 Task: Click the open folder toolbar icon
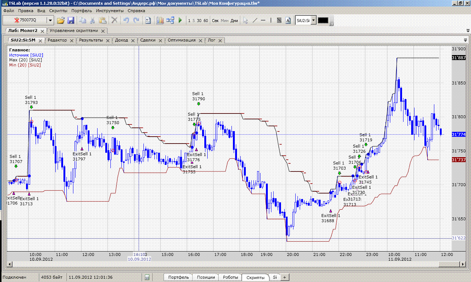(61, 21)
